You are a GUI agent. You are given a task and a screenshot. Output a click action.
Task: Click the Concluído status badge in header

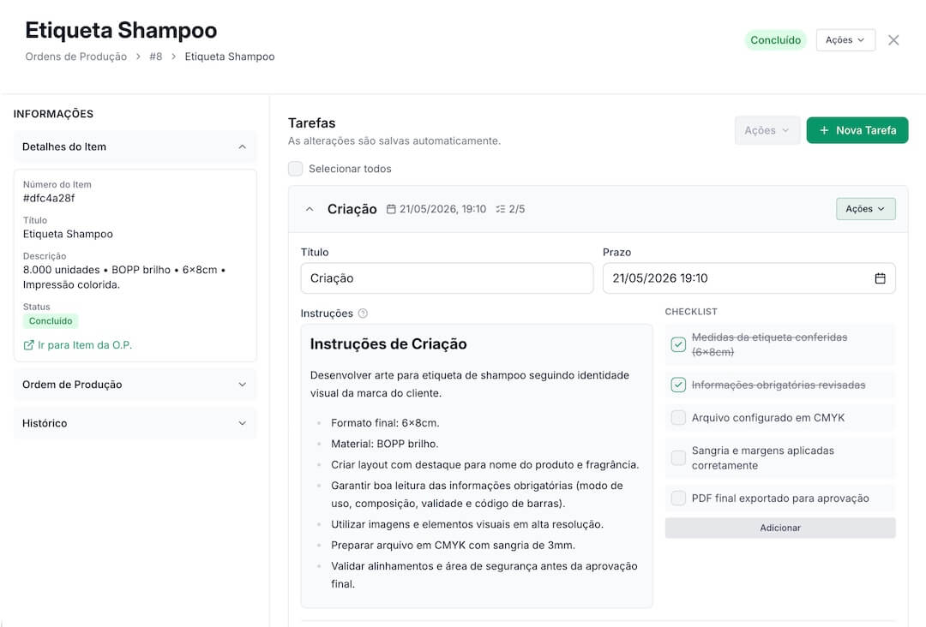point(775,40)
